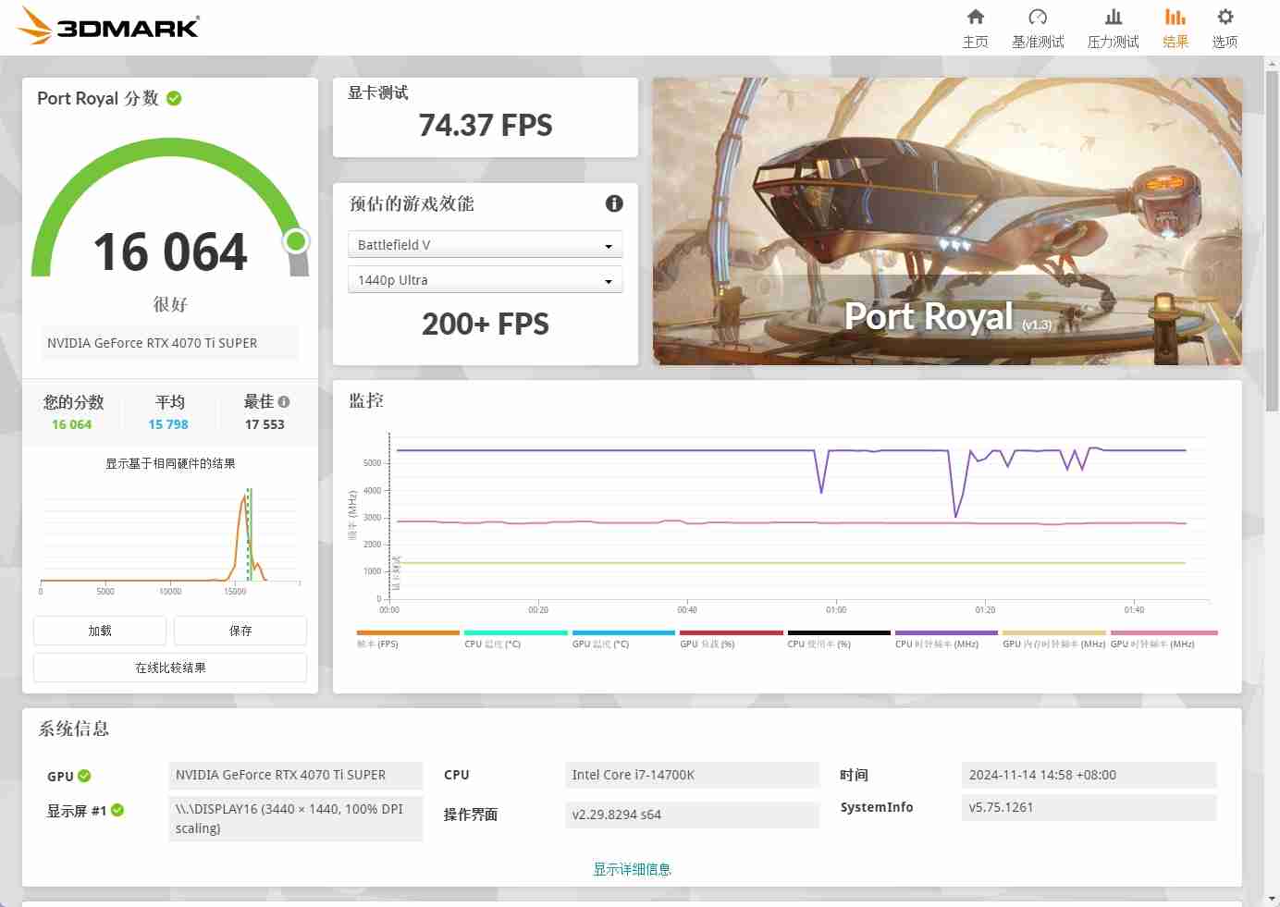Toggle the GPU 负载 legend series
The width and height of the screenshot is (1280, 907).
tap(708, 638)
